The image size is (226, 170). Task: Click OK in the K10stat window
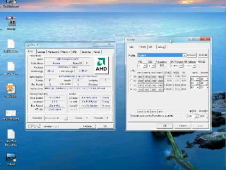click(165, 126)
